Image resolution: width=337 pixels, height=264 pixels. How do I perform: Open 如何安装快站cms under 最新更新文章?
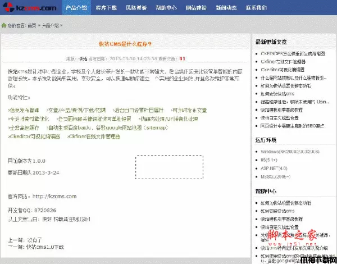click(277, 94)
